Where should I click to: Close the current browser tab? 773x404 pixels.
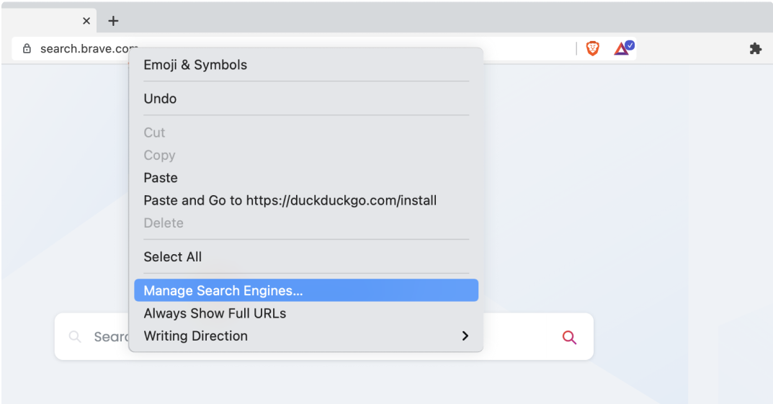tap(86, 21)
